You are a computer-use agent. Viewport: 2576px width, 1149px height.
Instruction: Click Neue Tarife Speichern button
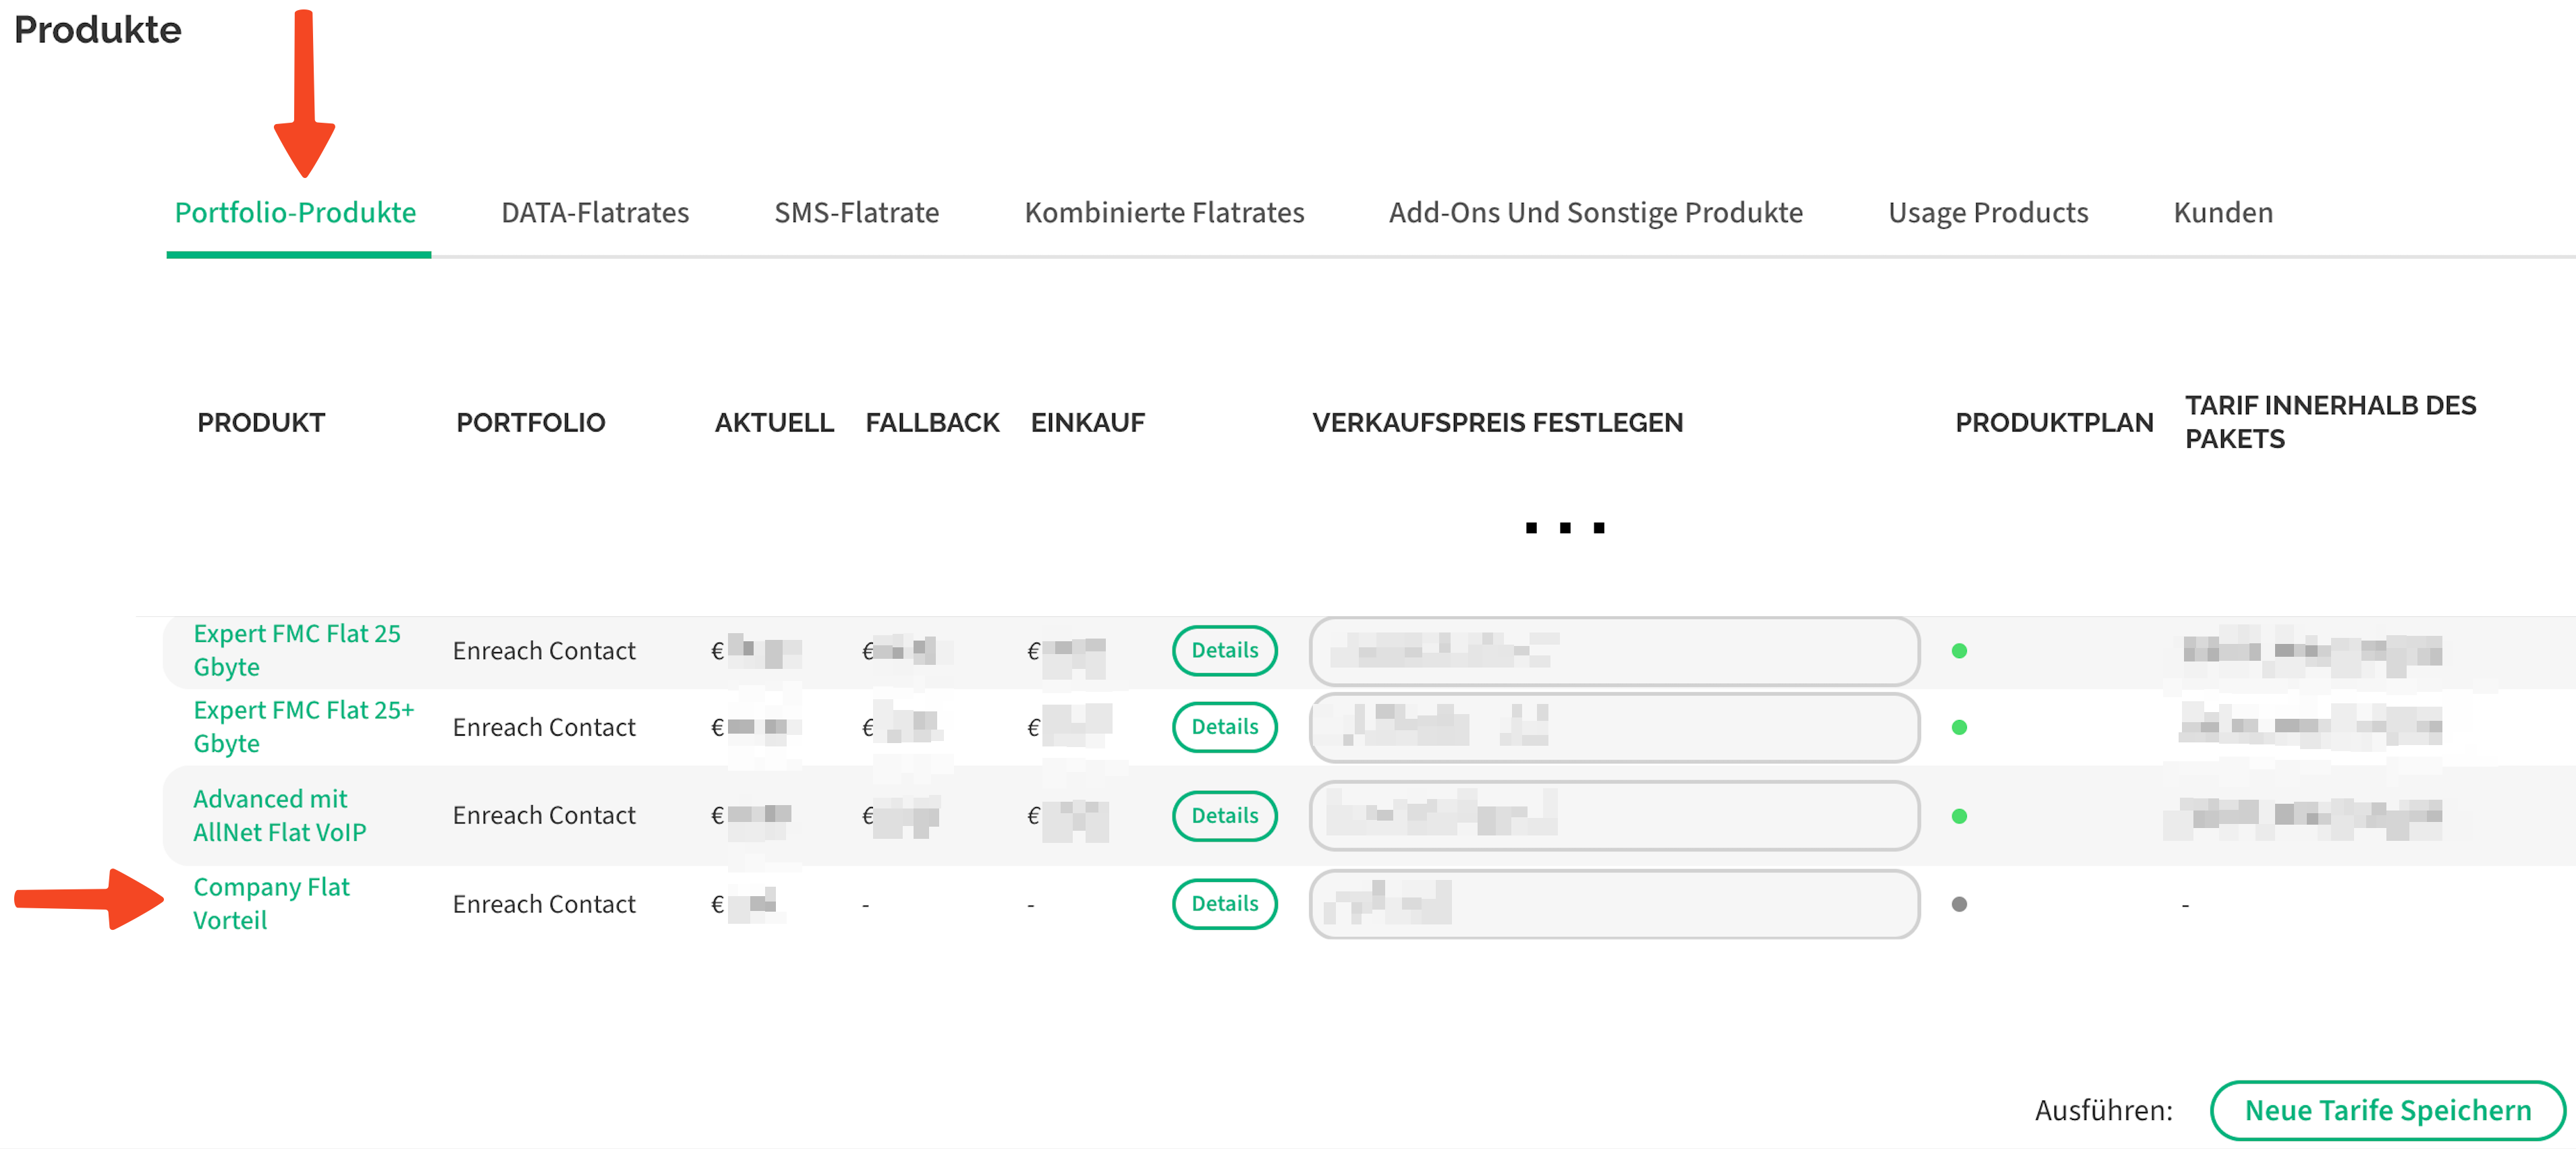coord(2387,1110)
